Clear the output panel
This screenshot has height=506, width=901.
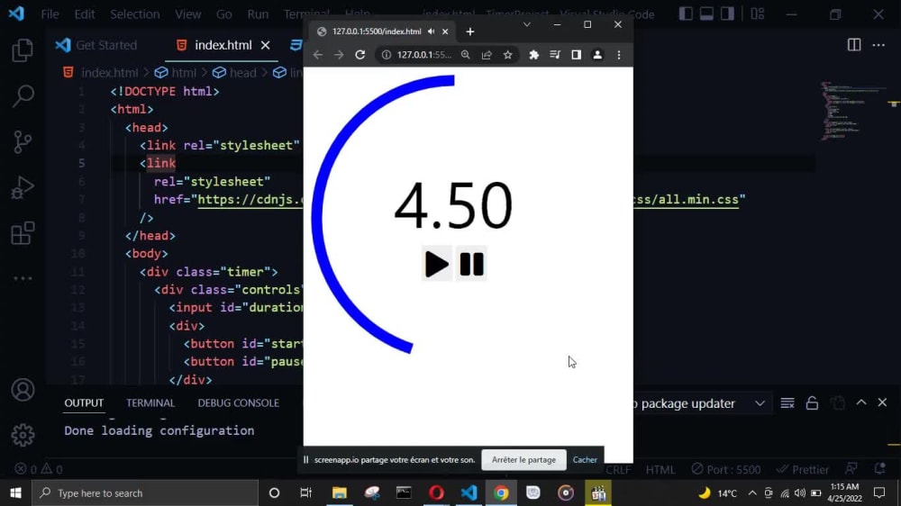point(787,403)
